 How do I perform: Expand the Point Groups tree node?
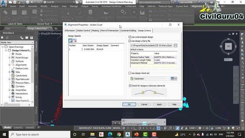[x=9, y=58]
